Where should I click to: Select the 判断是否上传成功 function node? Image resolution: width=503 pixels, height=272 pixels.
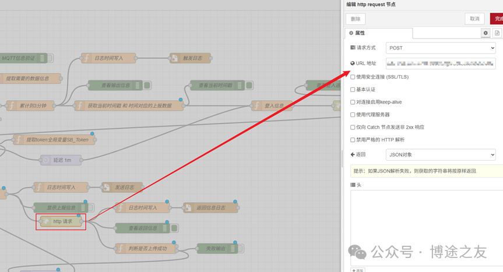tap(146, 248)
